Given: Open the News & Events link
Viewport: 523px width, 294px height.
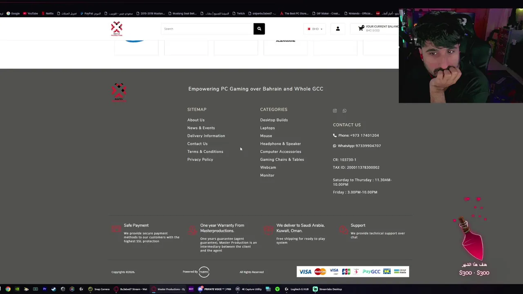Looking at the screenshot, I should tap(201, 128).
